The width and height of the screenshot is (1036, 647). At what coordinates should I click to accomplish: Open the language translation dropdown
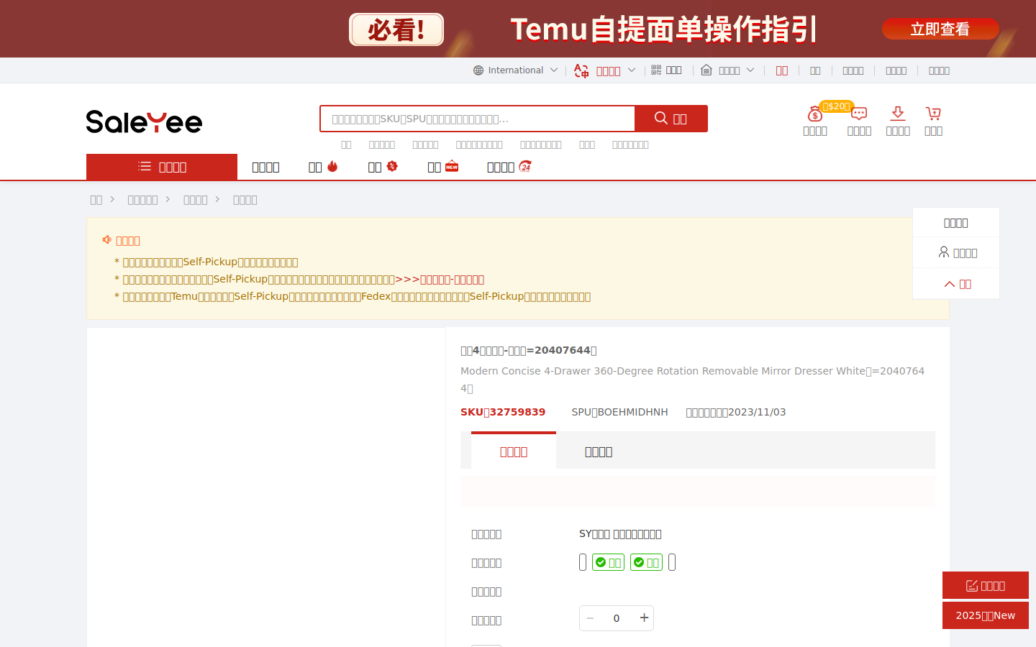pyautogui.click(x=605, y=70)
